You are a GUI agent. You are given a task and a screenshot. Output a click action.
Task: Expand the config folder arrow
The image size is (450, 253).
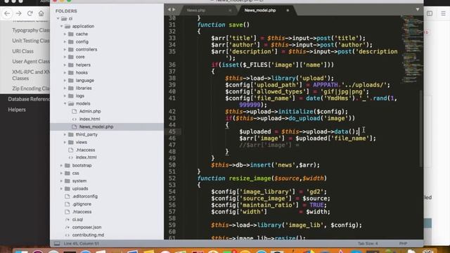[65, 42]
